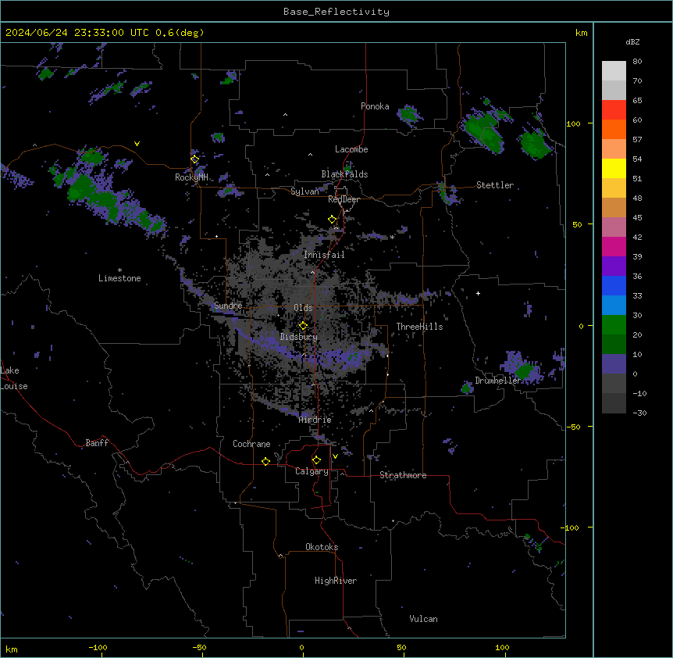Click the yellow v marker north of RockyMH area

coord(137,144)
